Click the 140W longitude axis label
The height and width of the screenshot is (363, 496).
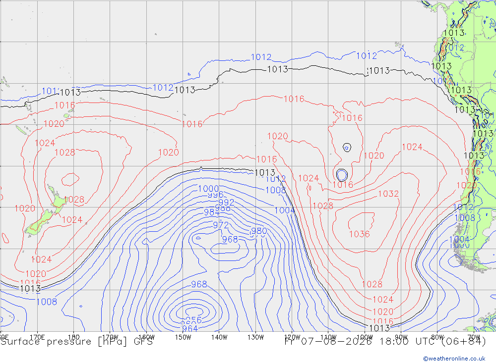click(x=219, y=337)
